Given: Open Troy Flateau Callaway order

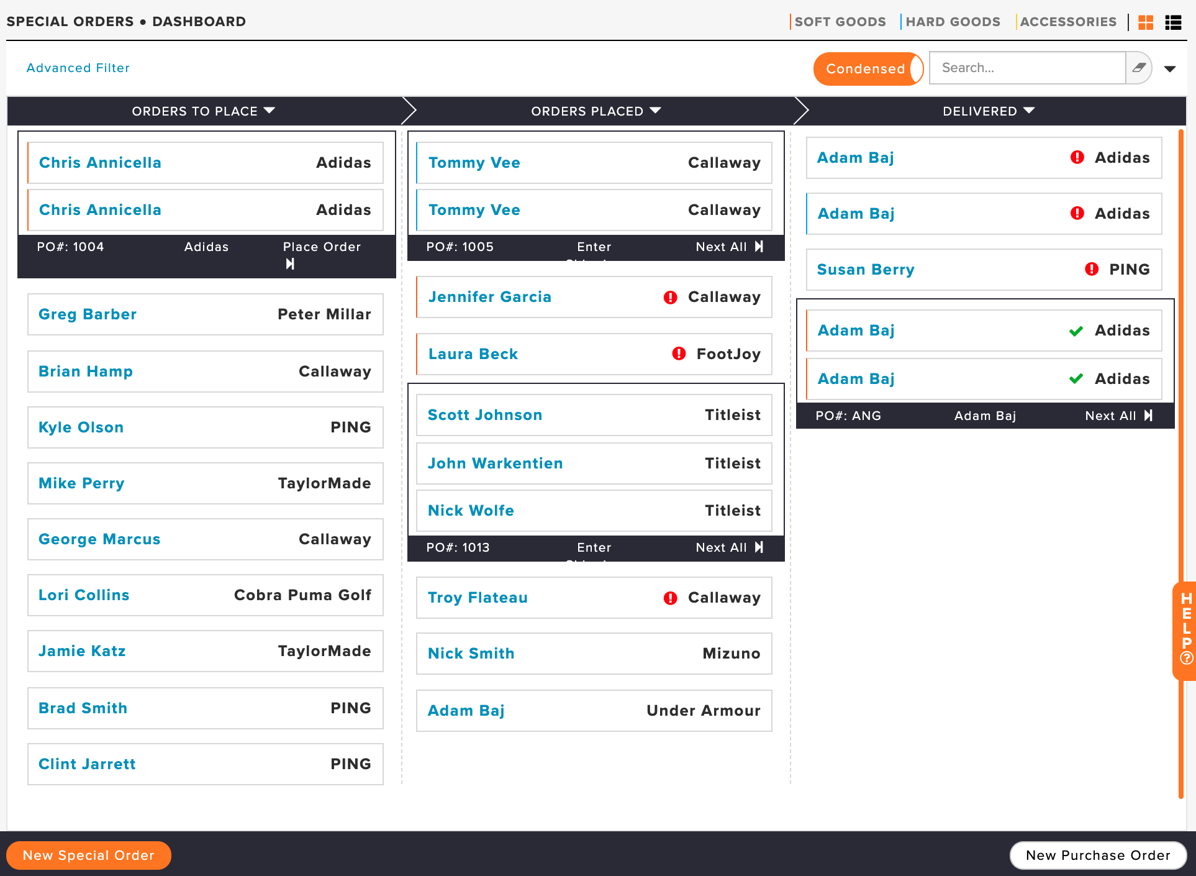Looking at the screenshot, I should pos(594,598).
